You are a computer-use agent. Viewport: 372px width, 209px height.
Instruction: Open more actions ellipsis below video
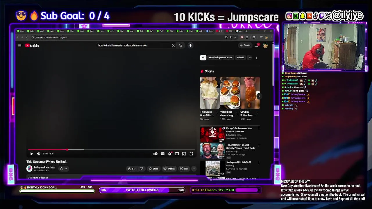pos(194,169)
